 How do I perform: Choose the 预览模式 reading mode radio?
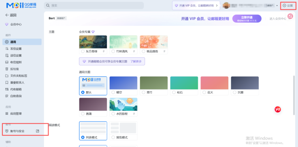113,137
